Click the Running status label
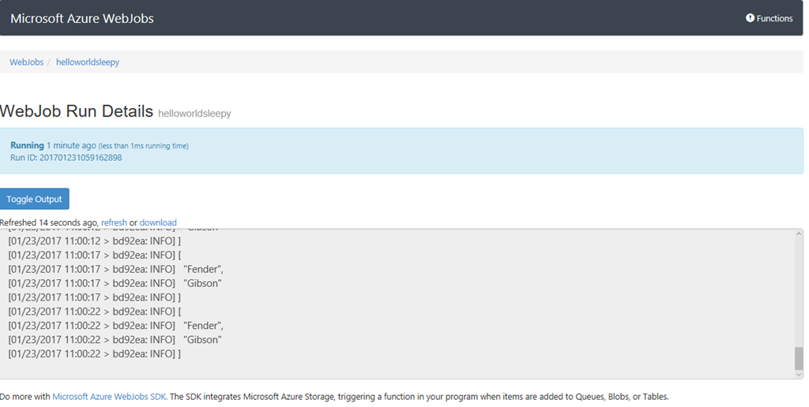Image resolution: width=809 pixels, height=407 pixels. (28, 145)
